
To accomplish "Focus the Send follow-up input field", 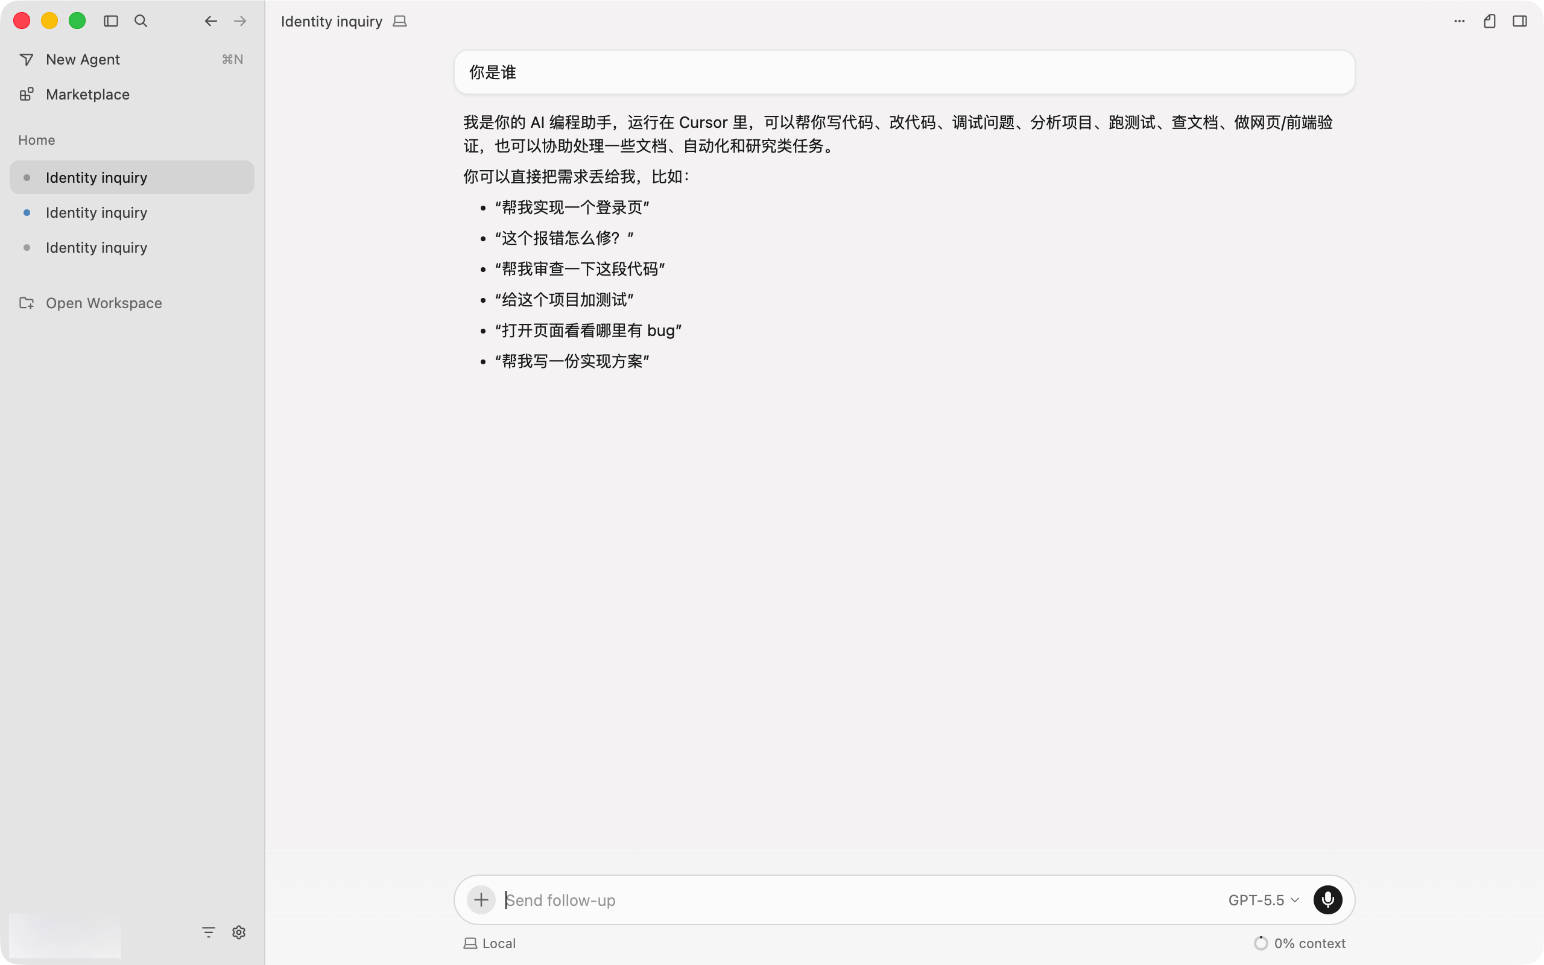I will (861, 900).
